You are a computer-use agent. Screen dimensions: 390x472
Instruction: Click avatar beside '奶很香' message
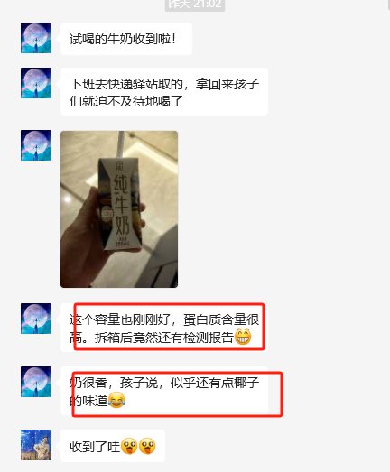point(36,382)
